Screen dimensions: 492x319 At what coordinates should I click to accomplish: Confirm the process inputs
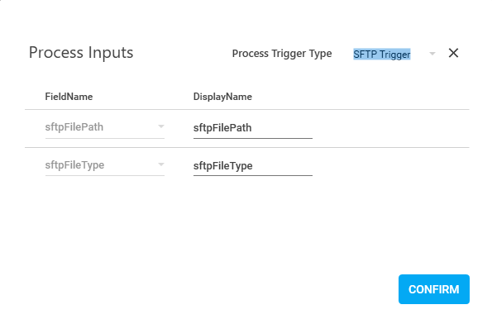434,289
